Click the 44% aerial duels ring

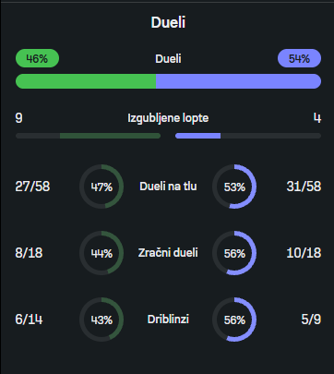101,253
